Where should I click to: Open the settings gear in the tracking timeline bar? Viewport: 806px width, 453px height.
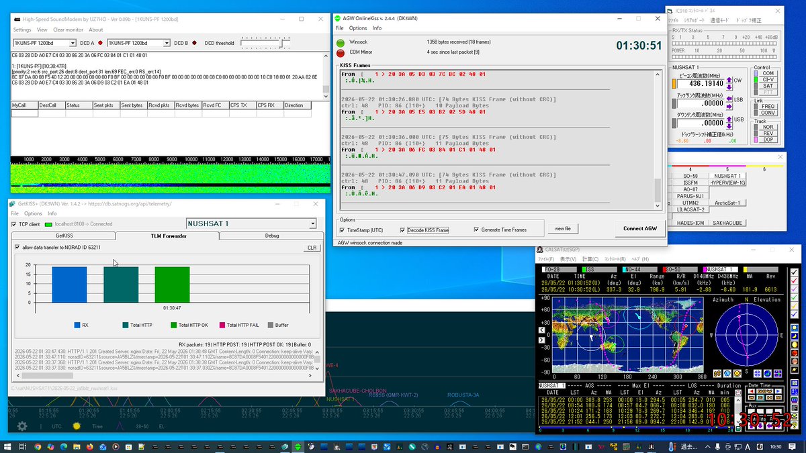pyautogui.click(x=22, y=425)
